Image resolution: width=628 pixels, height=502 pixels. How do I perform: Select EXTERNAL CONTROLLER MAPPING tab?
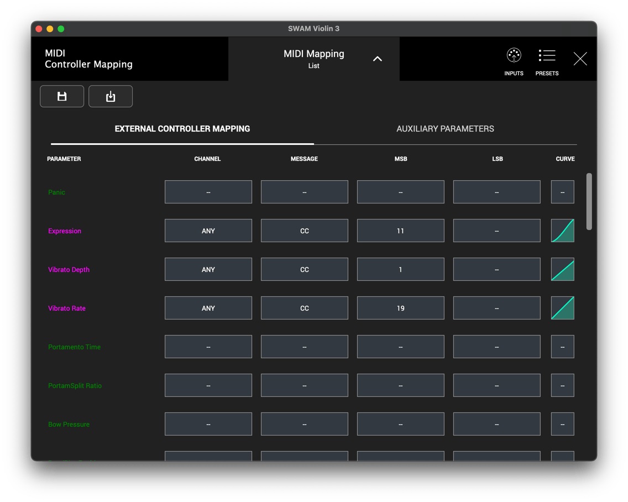pos(182,129)
